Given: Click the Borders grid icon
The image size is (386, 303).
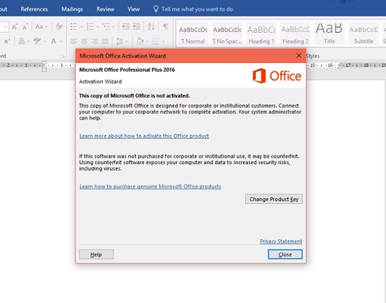Looking at the screenshot, I should pyautogui.click(x=156, y=41).
